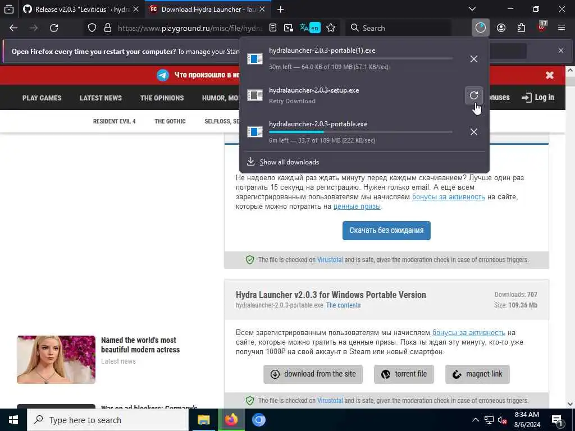Click the uBlock extension badge icon
Screen dimensions: 575x431
(542, 27)
